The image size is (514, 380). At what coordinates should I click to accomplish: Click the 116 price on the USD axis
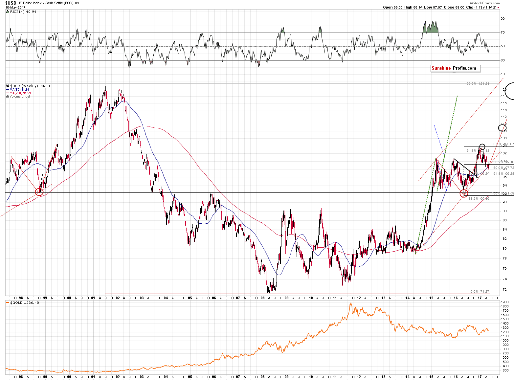pyautogui.click(x=503, y=103)
